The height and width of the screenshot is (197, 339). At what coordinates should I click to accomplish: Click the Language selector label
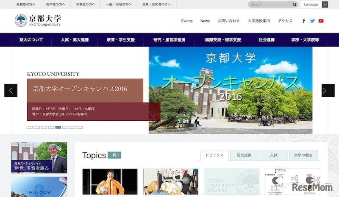pyautogui.click(x=311, y=5)
